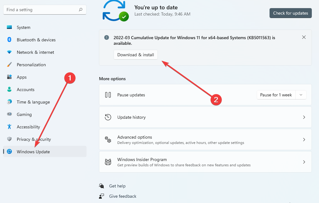The width and height of the screenshot is (319, 203).
Task: Click the search magnifier icon
Action: tap(81, 10)
